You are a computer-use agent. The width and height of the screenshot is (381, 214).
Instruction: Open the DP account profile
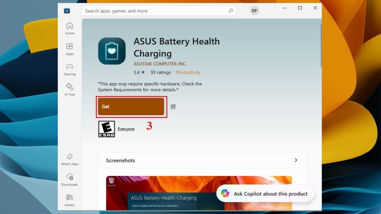point(254,10)
